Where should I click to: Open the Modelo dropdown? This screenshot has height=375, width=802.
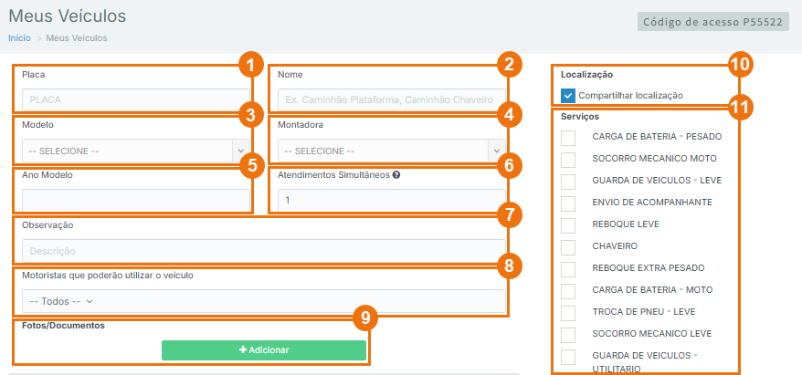click(135, 151)
